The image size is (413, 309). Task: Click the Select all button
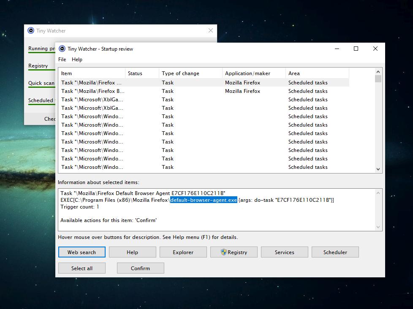(82, 268)
